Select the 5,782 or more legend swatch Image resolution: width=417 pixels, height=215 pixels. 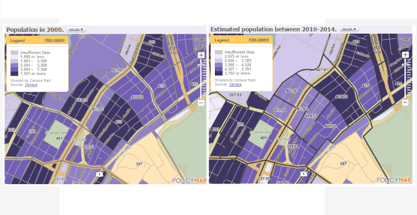coord(218,73)
